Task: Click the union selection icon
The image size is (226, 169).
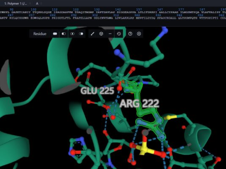Action: coord(55,34)
